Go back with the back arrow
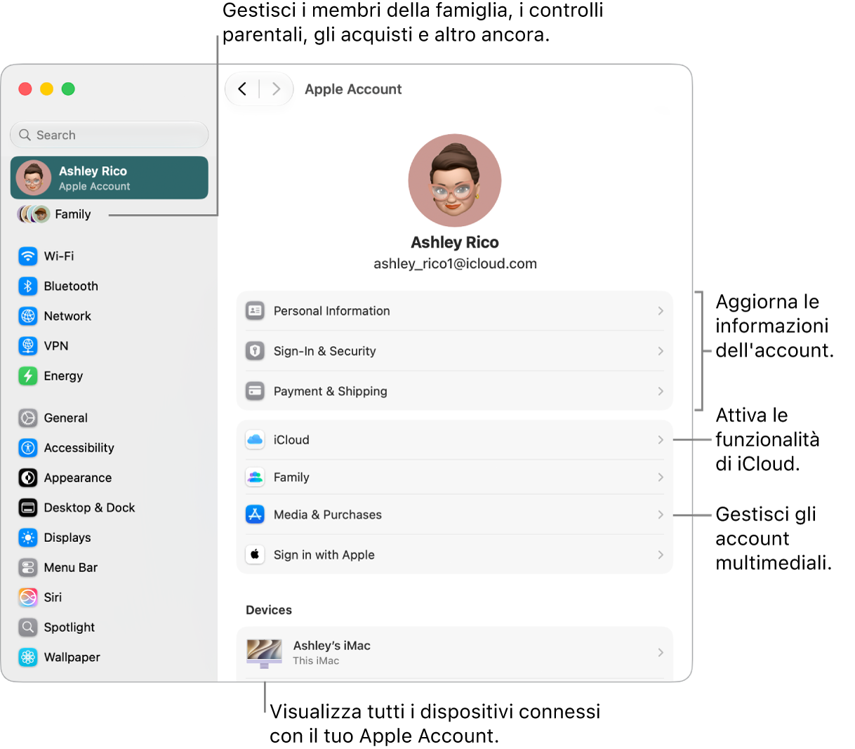855x749 pixels. [x=242, y=89]
